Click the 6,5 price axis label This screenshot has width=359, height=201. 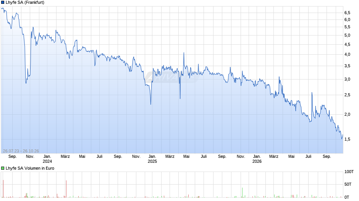(x=347, y=13)
